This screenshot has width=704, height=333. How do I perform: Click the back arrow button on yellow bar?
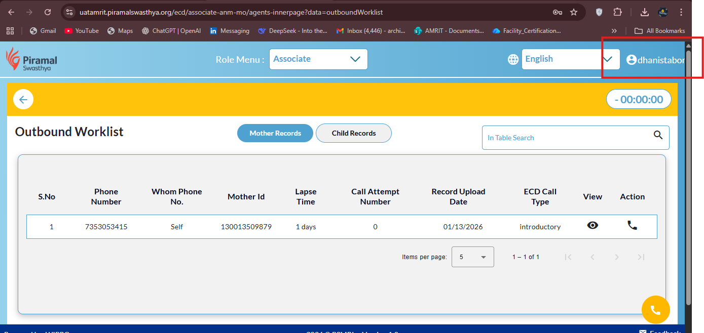click(x=23, y=100)
